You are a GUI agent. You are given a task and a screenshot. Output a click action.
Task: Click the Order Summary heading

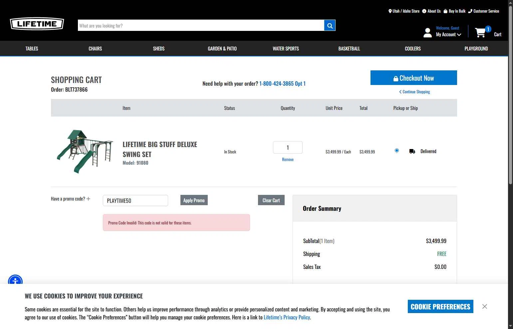(x=322, y=208)
